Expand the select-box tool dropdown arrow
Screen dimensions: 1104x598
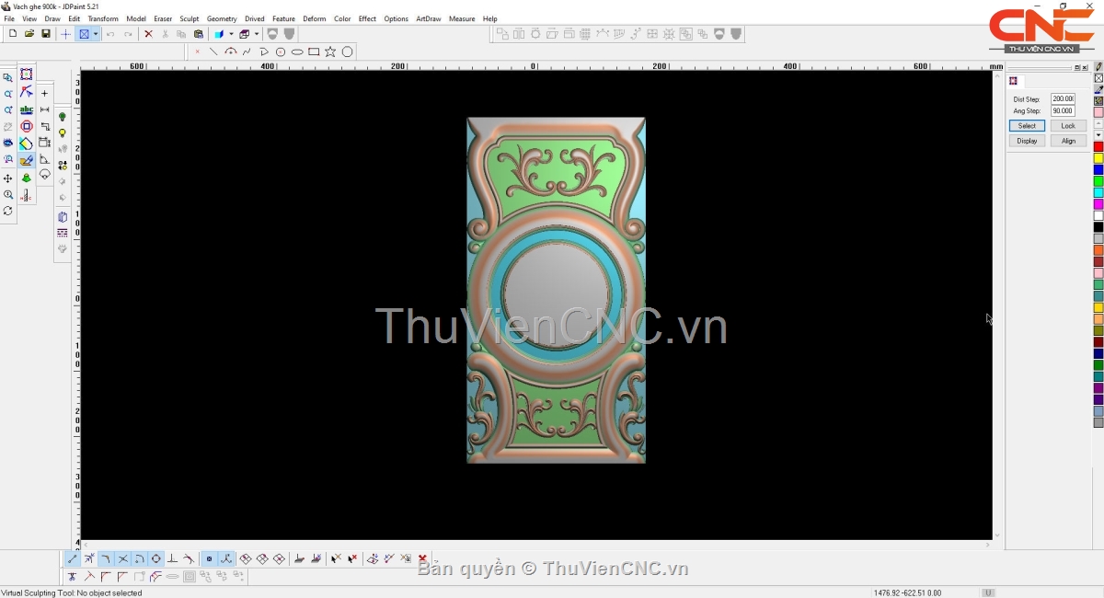tap(96, 34)
